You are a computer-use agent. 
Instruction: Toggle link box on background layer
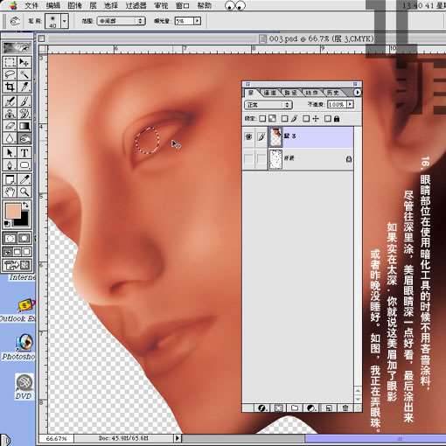tap(261, 159)
